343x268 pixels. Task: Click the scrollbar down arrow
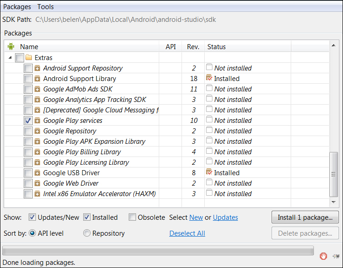click(333, 202)
